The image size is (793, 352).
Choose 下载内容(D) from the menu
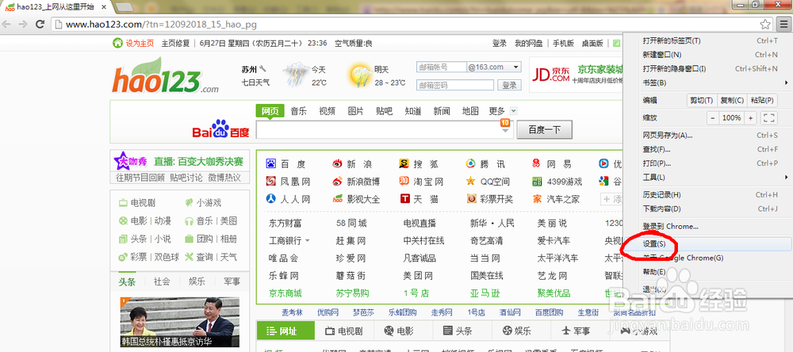click(707, 209)
